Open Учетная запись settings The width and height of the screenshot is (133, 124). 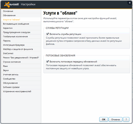tap(21, 74)
